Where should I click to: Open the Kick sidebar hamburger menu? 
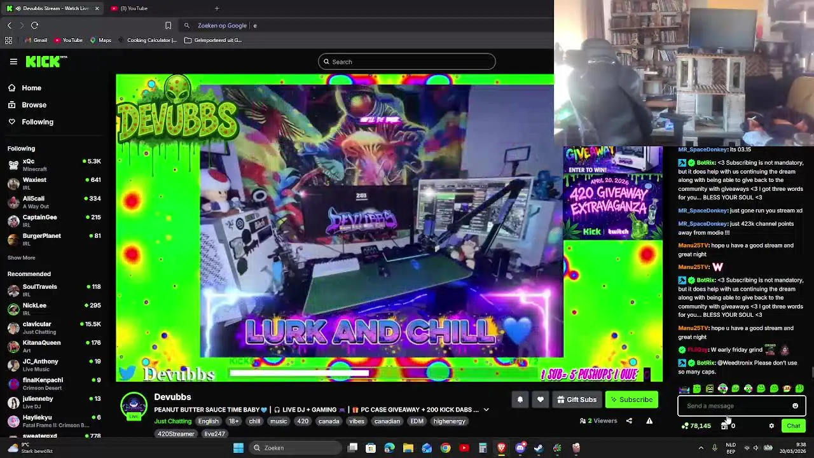(x=13, y=62)
